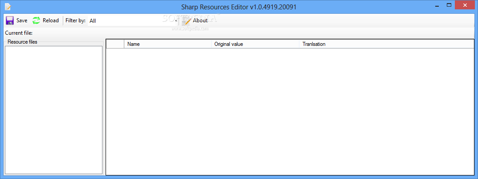Click the Original value column header
Screen dimensions: 478x179
click(x=255, y=44)
